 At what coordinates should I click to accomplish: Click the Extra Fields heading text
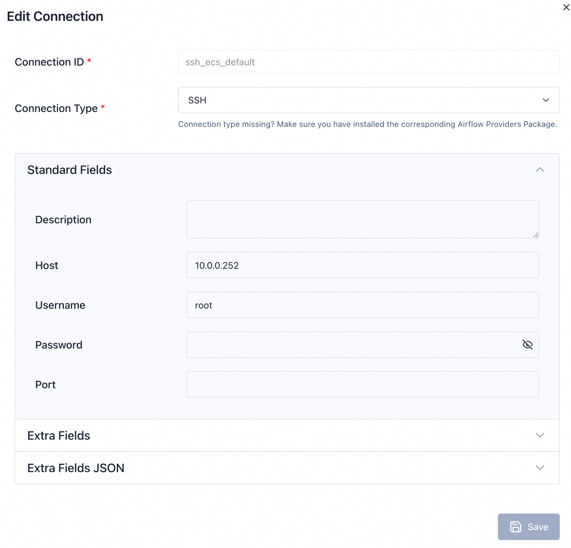tap(59, 436)
